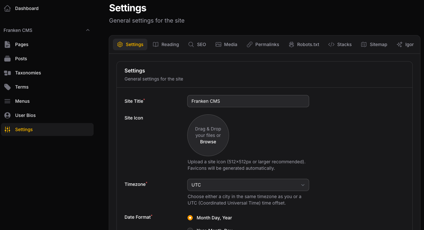Viewport: 424px width, 230px height.
Task: Select the Month Day, Year date format
Action: [x=190, y=218]
